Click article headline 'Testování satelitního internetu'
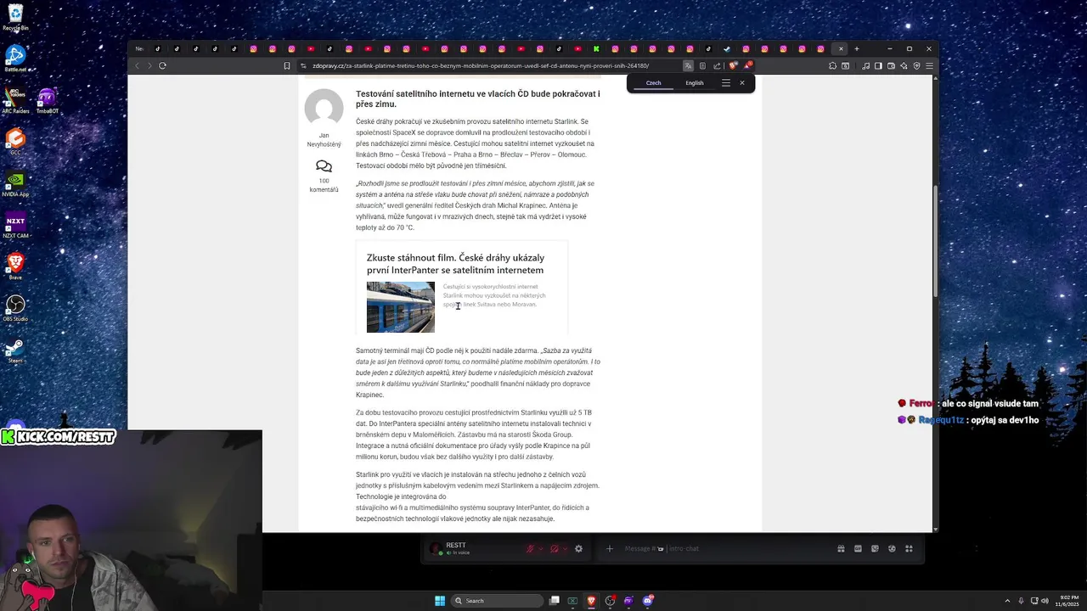This screenshot has width=1087, height=611. coord(478,98)
